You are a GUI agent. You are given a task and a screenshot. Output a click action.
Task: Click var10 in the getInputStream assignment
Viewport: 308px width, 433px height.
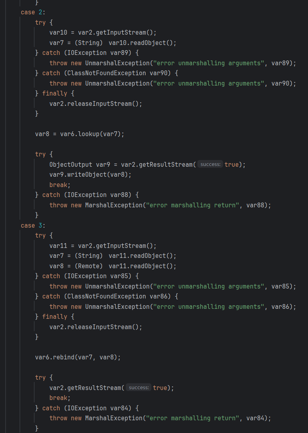(58, 33)
